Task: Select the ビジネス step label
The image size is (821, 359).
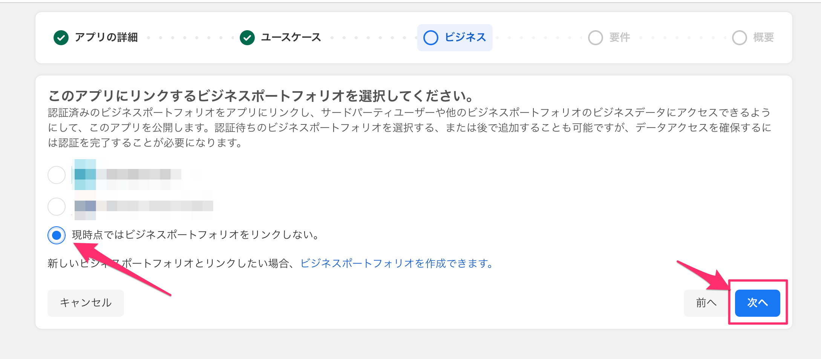Action: coord(466,37)
